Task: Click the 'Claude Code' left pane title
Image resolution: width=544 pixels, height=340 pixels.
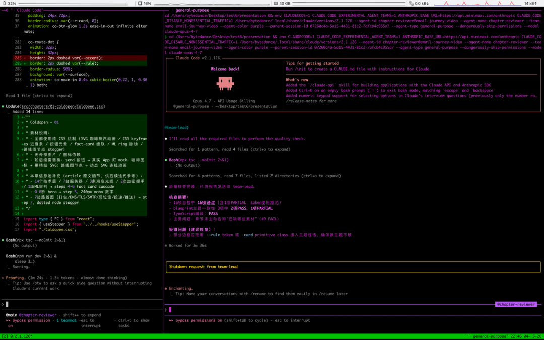Action: coord(30,10)
